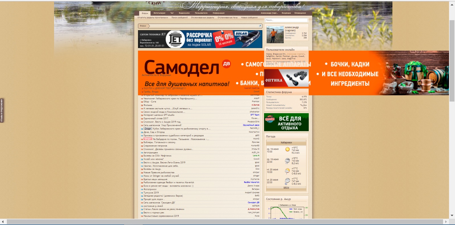Open the 'Входящие' inbox link
455x225 pixels.
coord(286,13)
